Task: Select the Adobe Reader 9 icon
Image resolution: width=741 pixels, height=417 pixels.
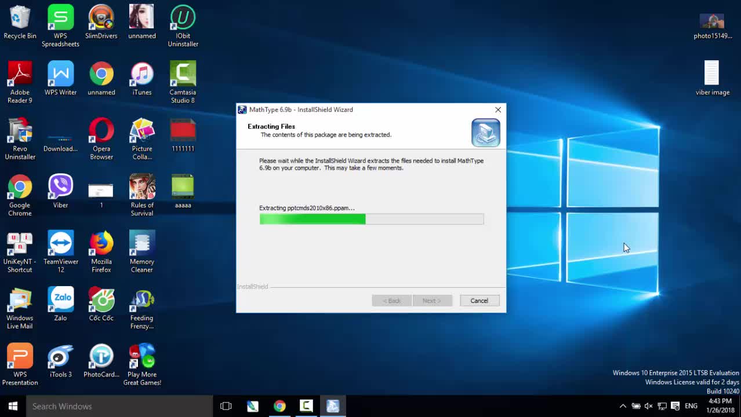Action: coord(20,82)
